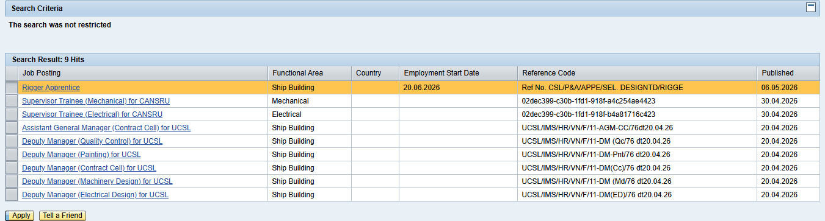The image size is (825, 221).
Task: Sort by Functional Area column header
Action: (310, 73)
